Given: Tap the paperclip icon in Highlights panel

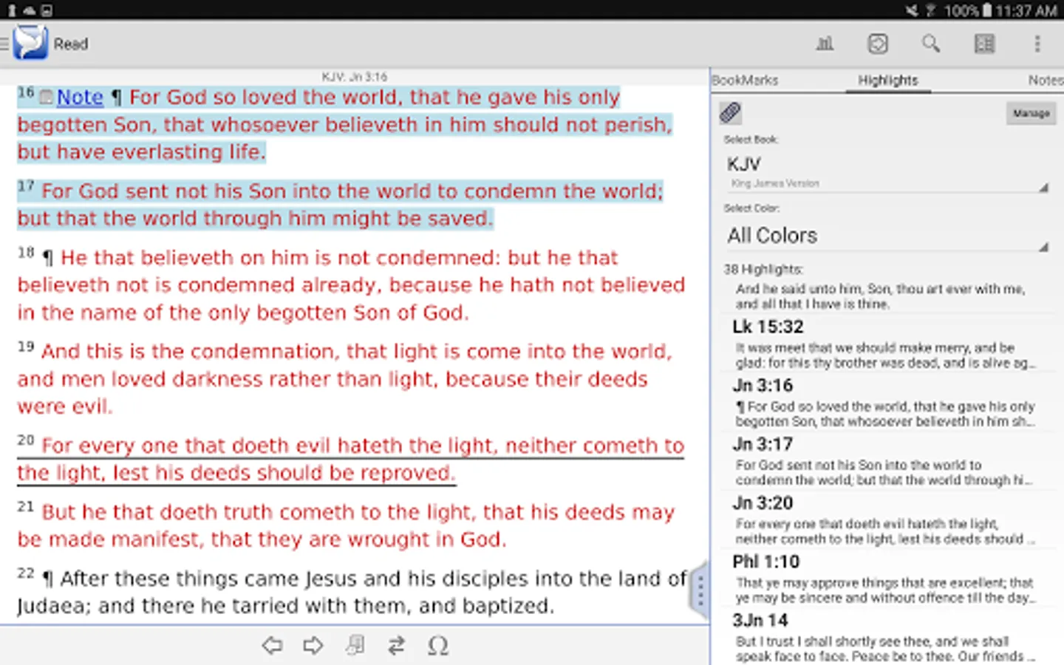Looking at the screenshot, I should pyautogui.click(x=730, y=112).
